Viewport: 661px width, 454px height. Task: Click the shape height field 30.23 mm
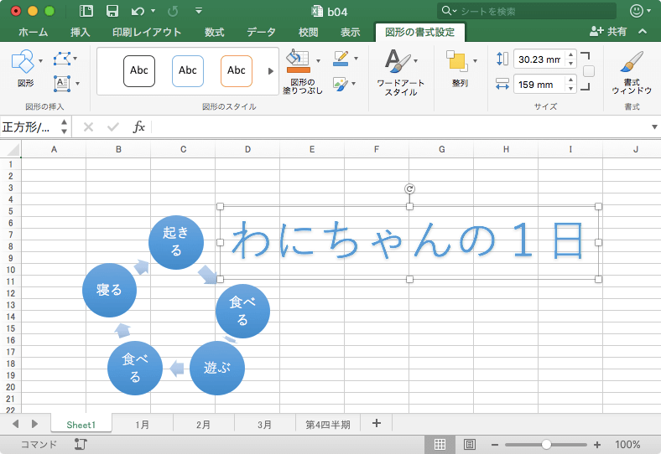(539, 59)
